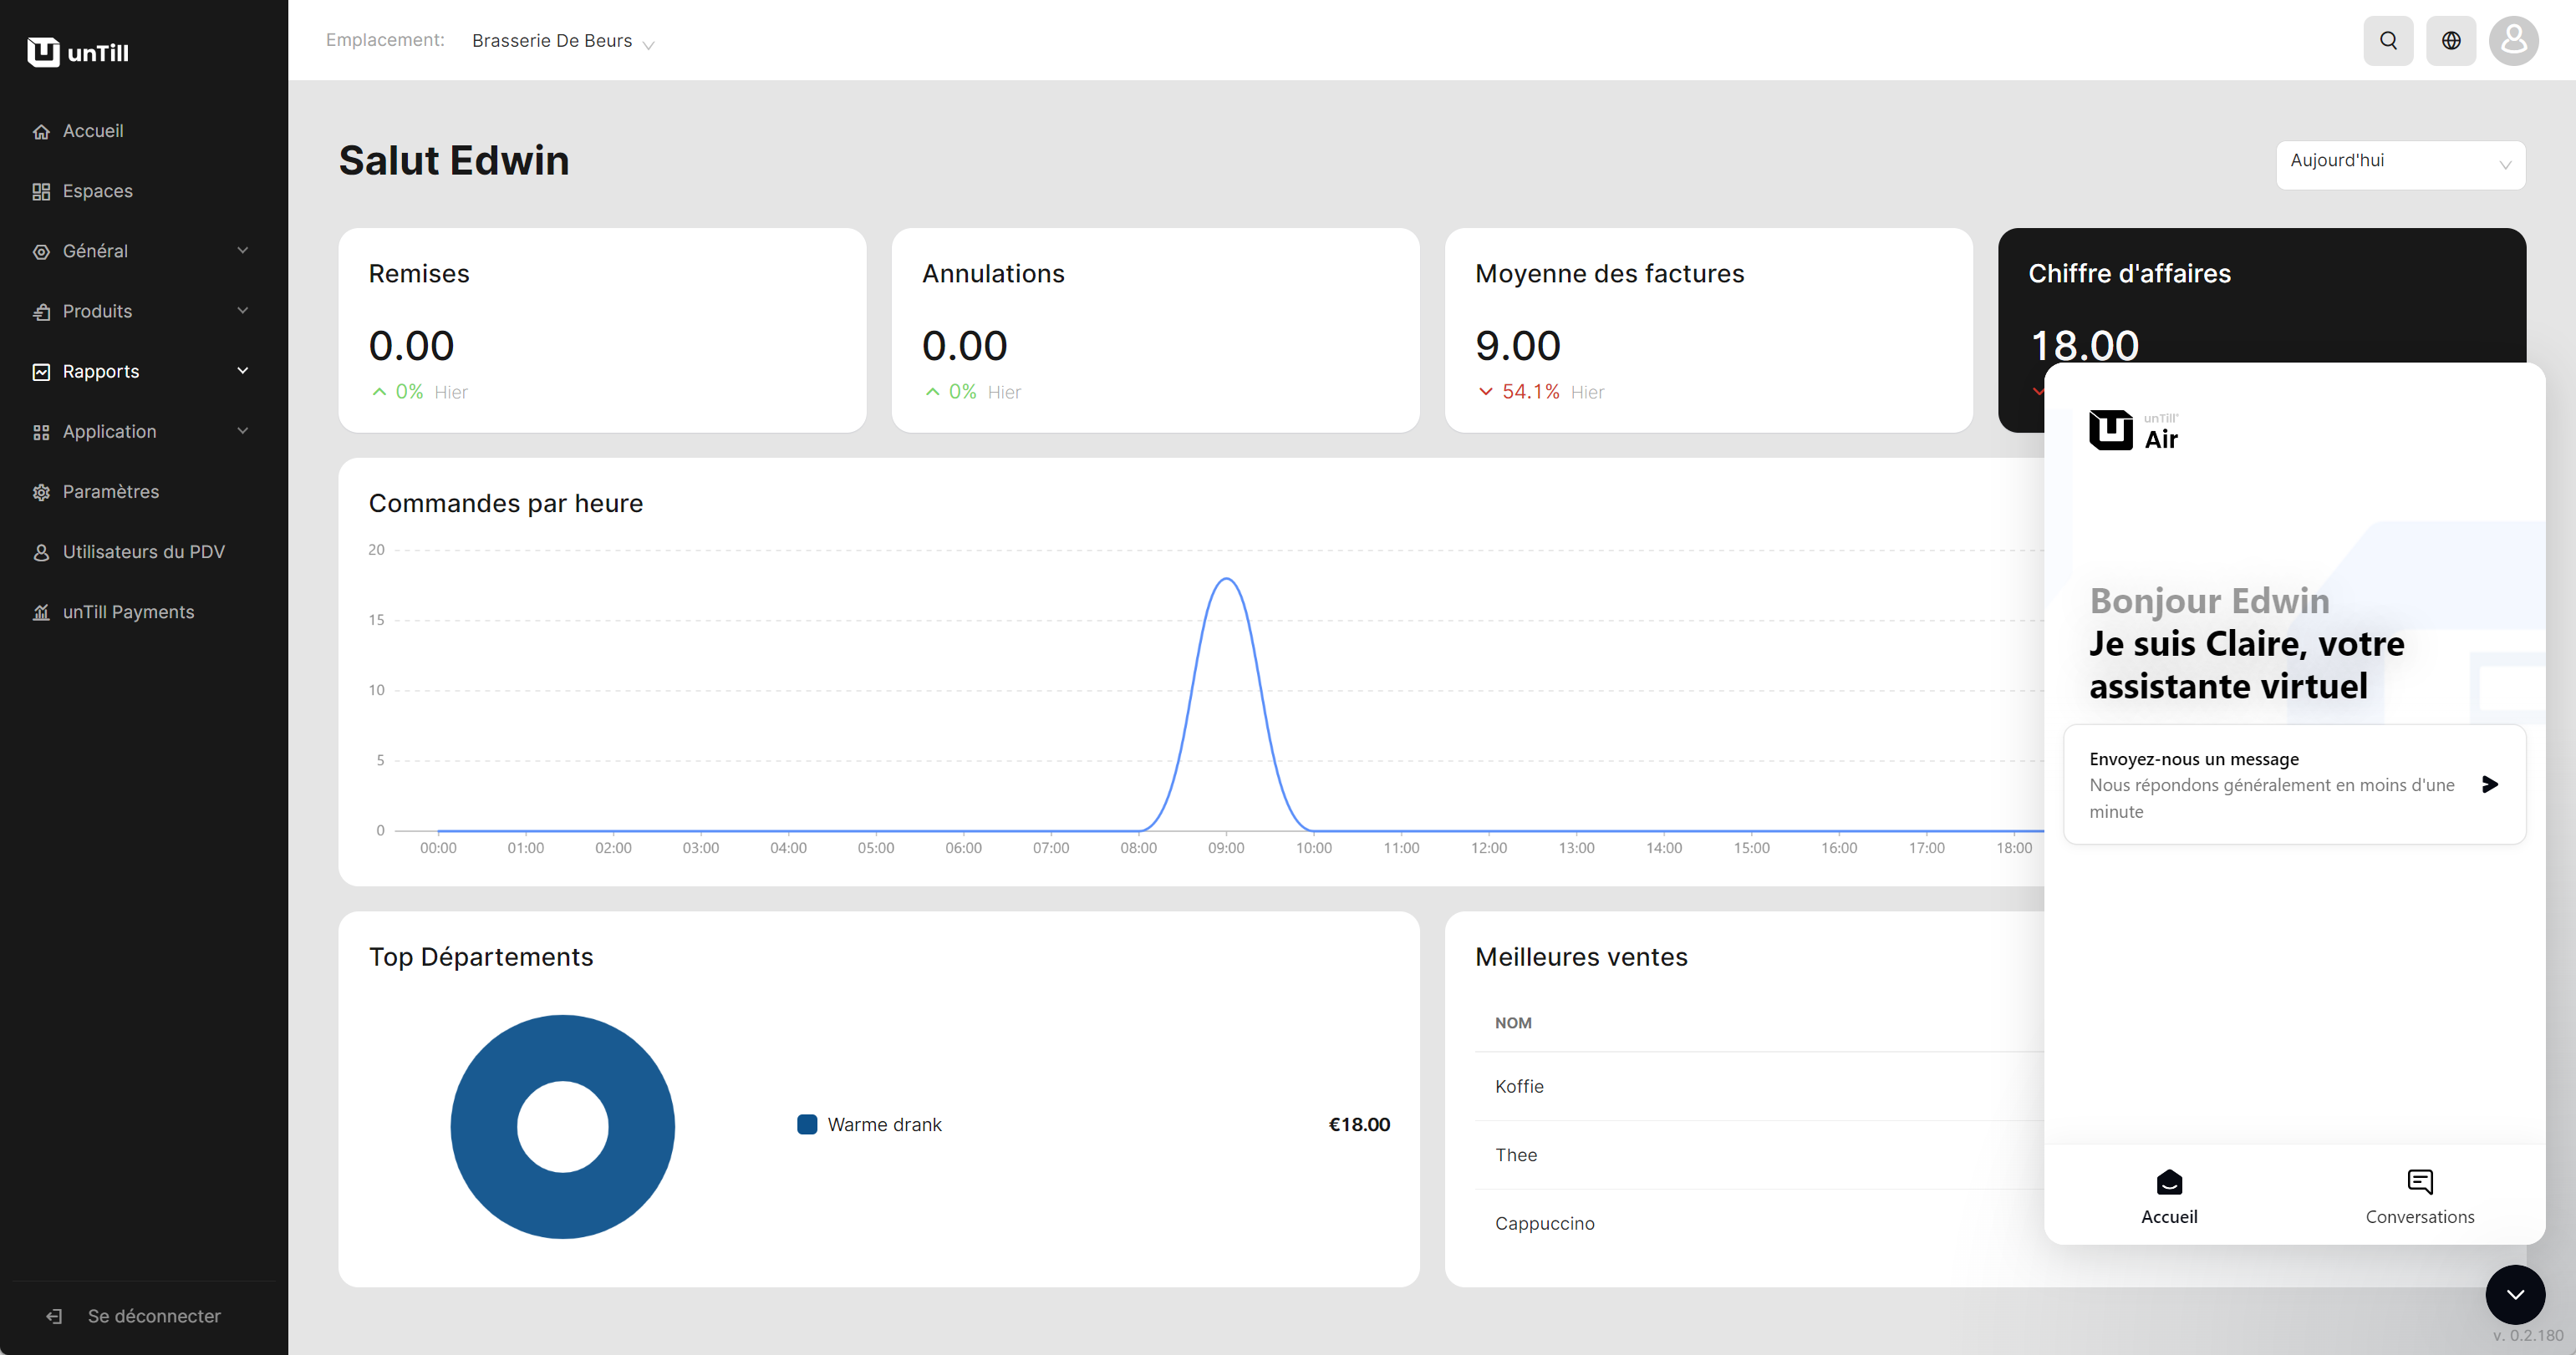Click the search magnifier icon

point(2388,41)
